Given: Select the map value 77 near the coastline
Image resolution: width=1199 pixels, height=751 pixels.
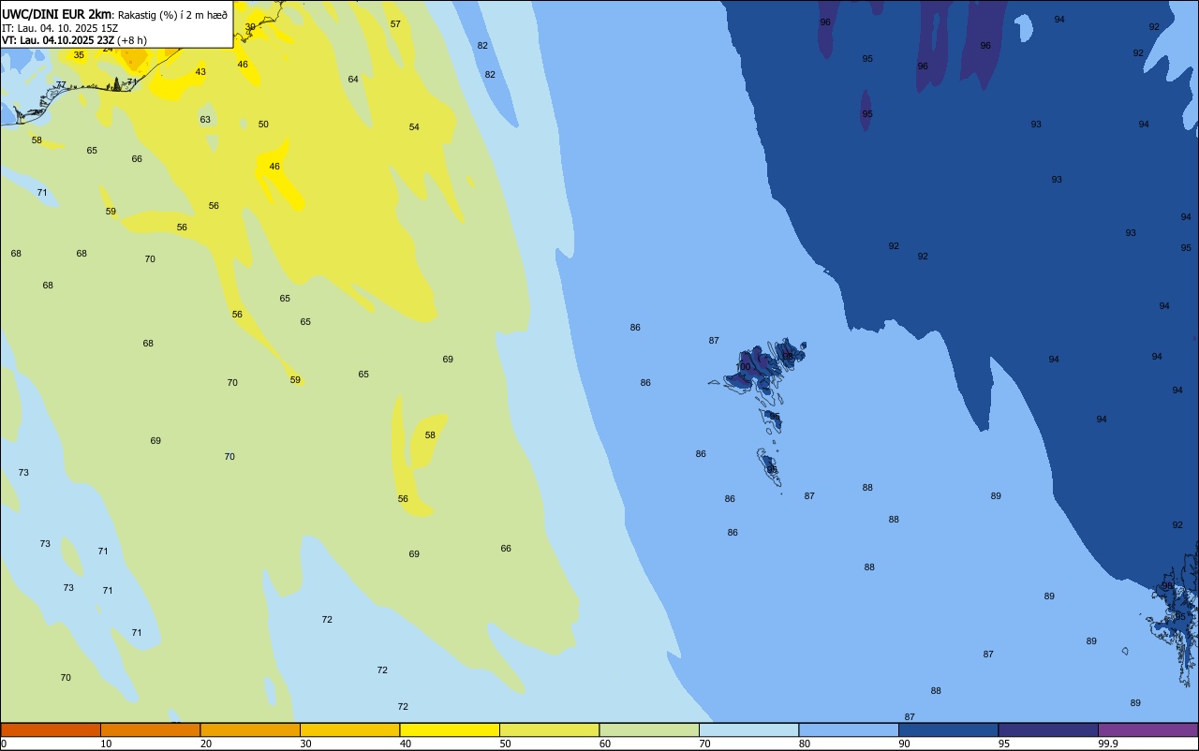Looking at the screenshot, I should click(61, 85).
